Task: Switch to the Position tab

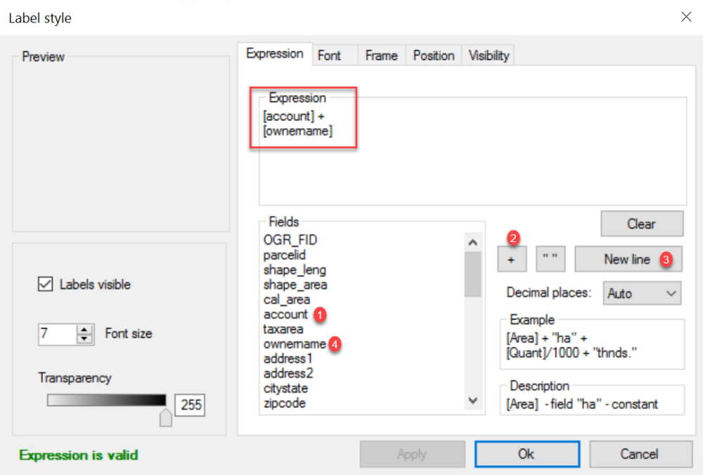Action: tap(433, 55)
